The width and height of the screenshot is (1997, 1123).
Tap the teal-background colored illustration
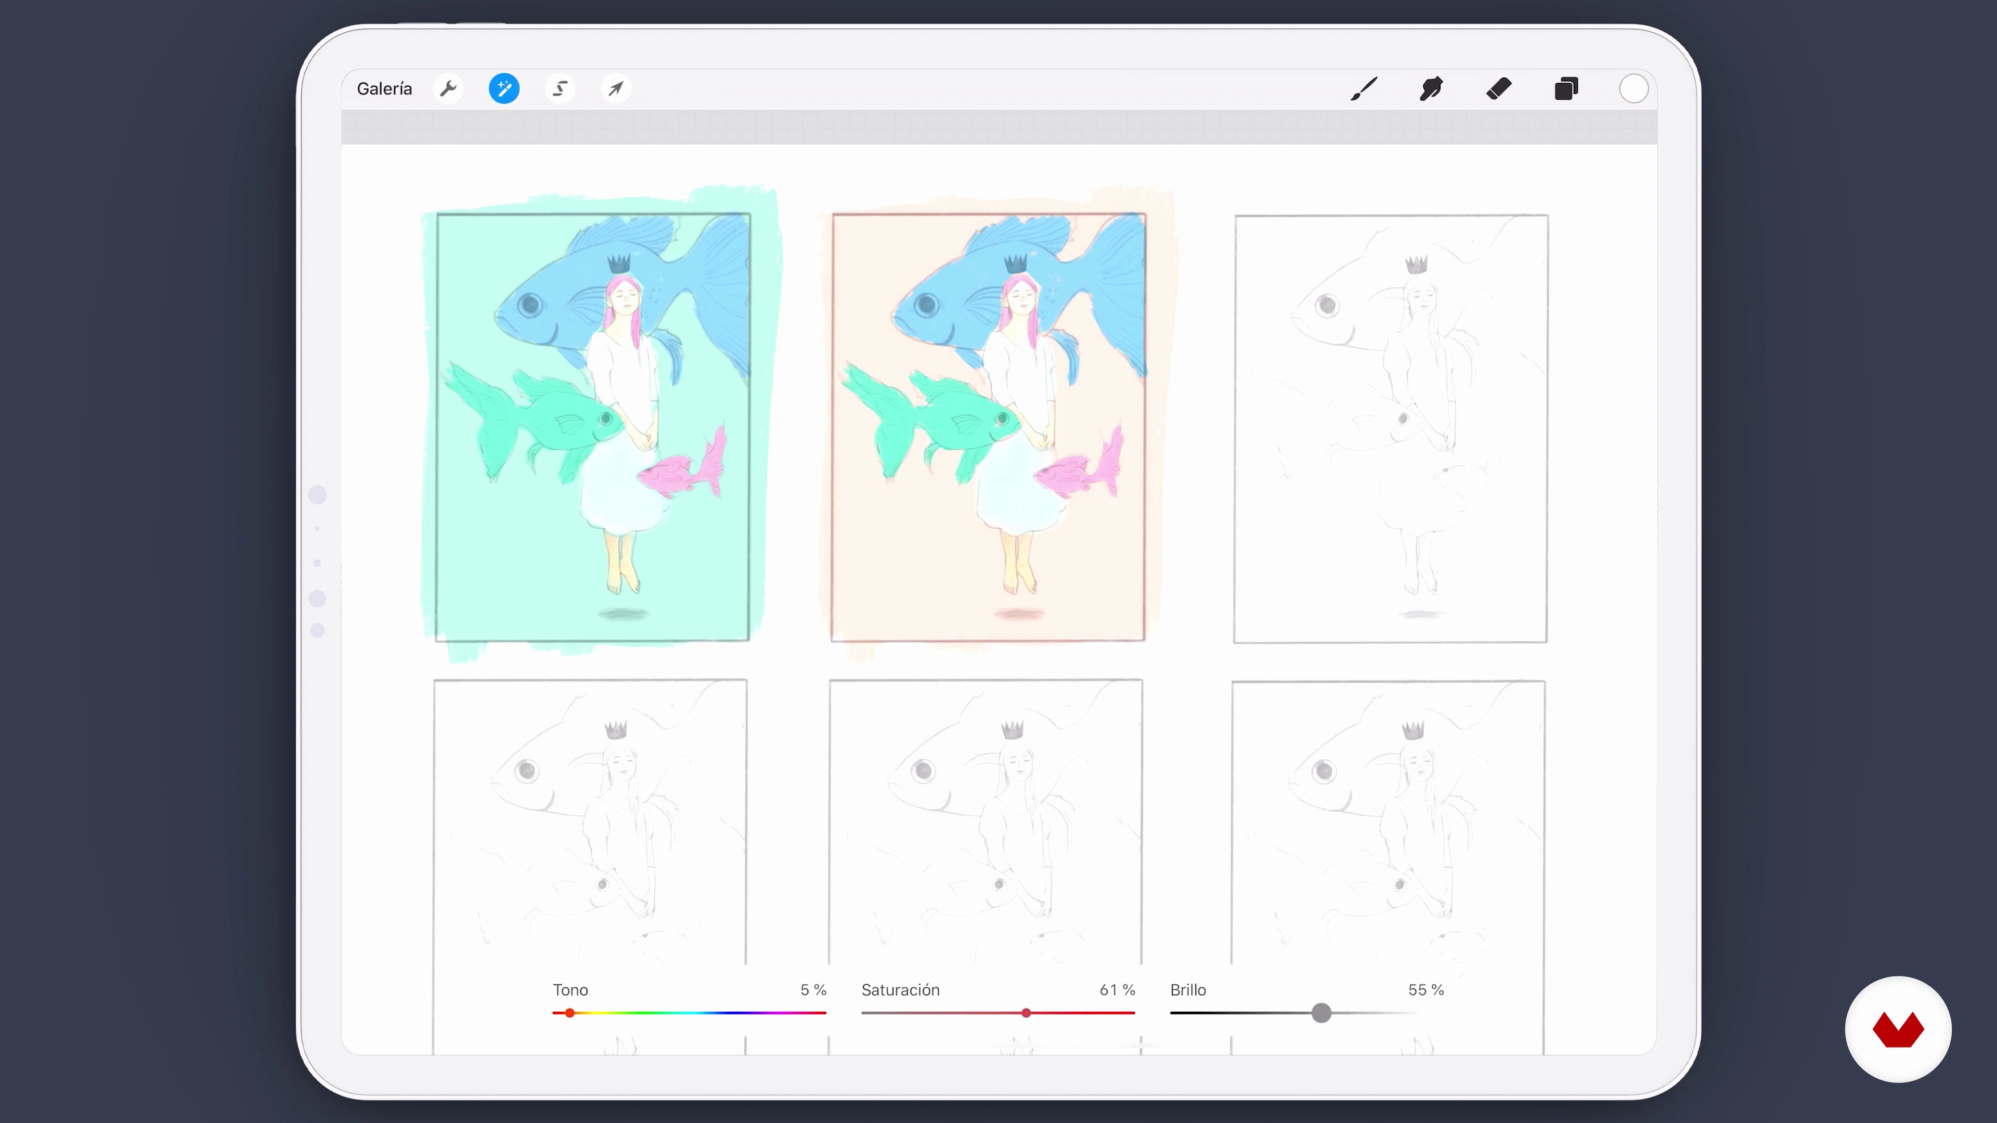coord(593,427)
